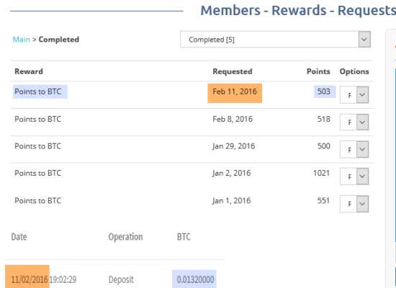Expand options arrow for Feb 8, 2016 request
Viewport: 396px width, 288px height.
(362, 122)
